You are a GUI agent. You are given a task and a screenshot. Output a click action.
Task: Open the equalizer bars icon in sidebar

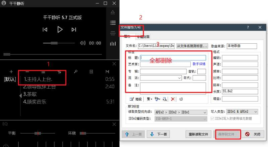(x=113, y=44)
